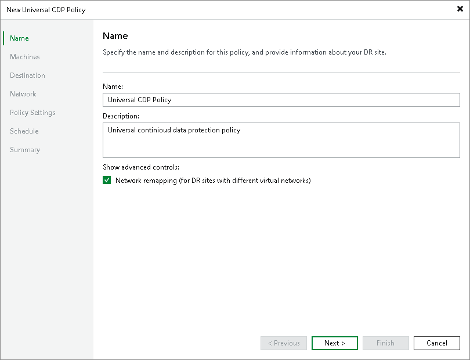470x360 pixels.
Task: Open the Schedule step
Action: (24, 131)
